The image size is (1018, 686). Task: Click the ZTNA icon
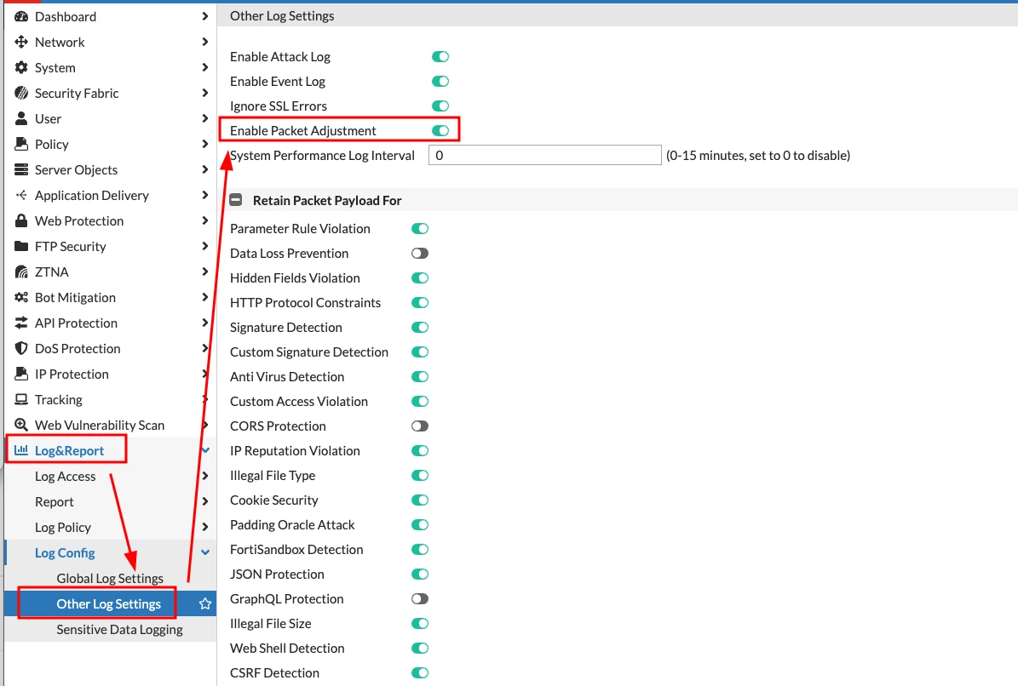click(21, 272)
